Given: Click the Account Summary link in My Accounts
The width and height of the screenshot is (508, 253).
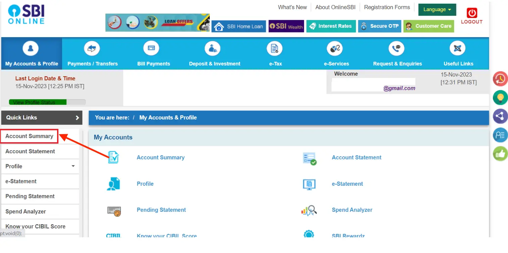Looking at the screenshot, I should (x=161, y=157).
